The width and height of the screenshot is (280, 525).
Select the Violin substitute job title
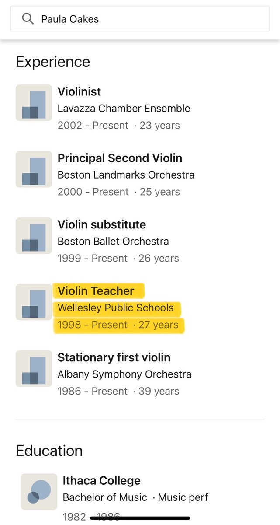tap(102, 224)
